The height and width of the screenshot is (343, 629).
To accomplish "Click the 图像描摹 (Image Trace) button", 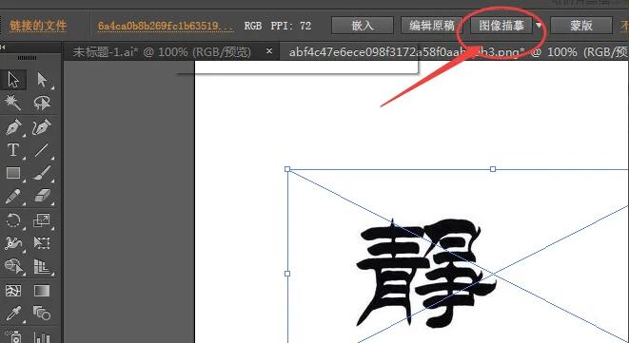I will [501, 26].
